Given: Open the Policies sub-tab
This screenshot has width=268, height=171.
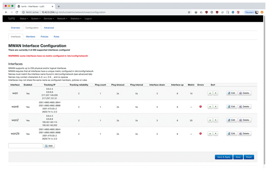Looking at the screenshot, I should (x=44, y=37).
